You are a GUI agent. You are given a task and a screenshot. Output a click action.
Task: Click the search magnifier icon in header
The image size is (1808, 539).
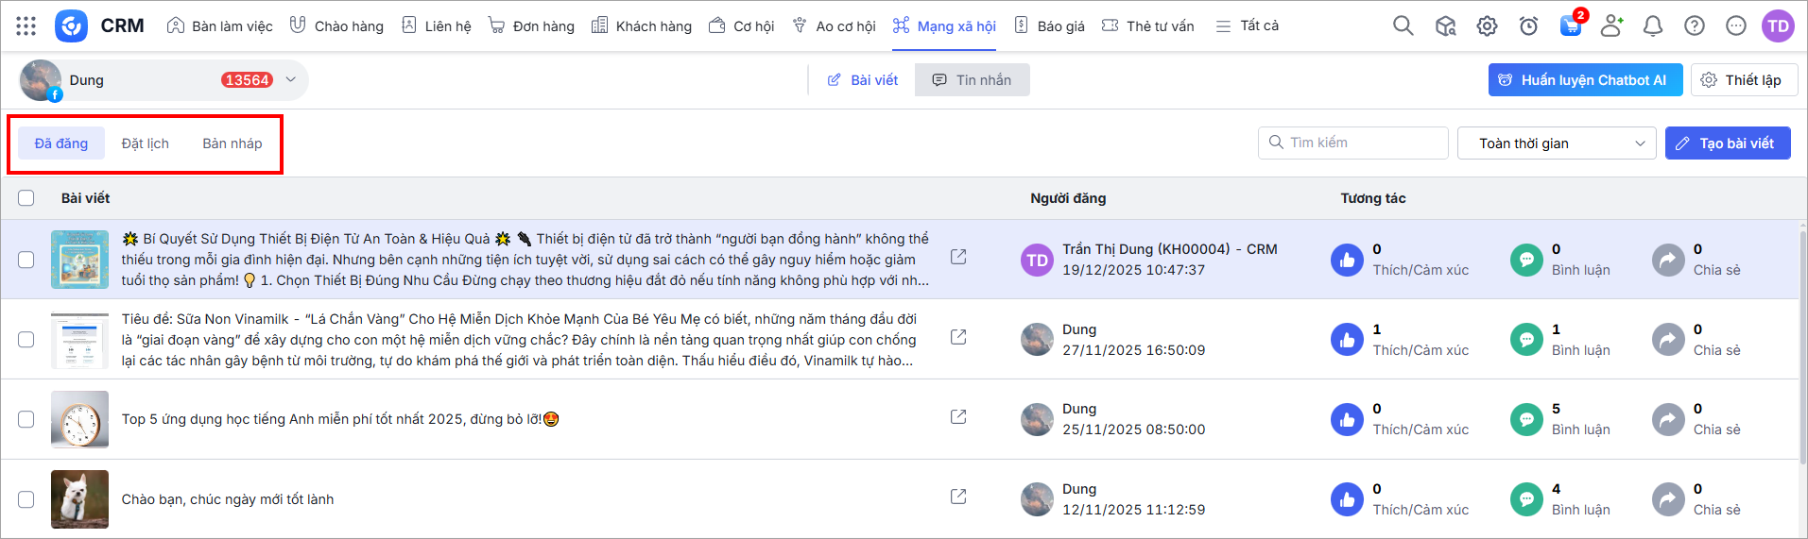(x=1403, y=25)
